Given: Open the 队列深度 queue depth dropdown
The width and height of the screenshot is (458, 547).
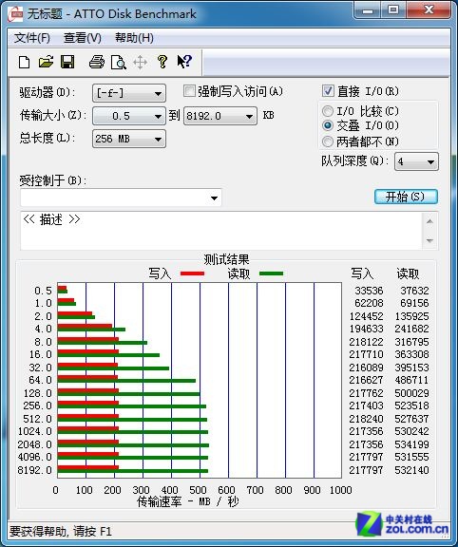Looking at the screenshot, I should pyautogui.click(x=416, y=161).
